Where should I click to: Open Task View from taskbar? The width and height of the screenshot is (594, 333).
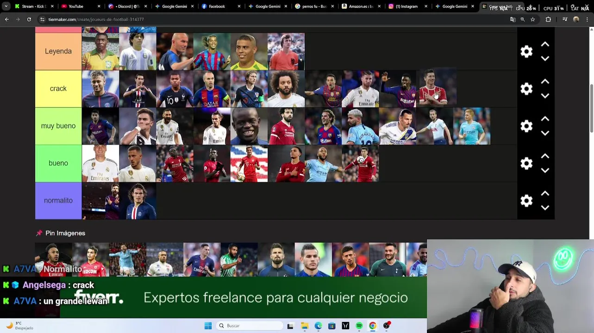(290, 326)
